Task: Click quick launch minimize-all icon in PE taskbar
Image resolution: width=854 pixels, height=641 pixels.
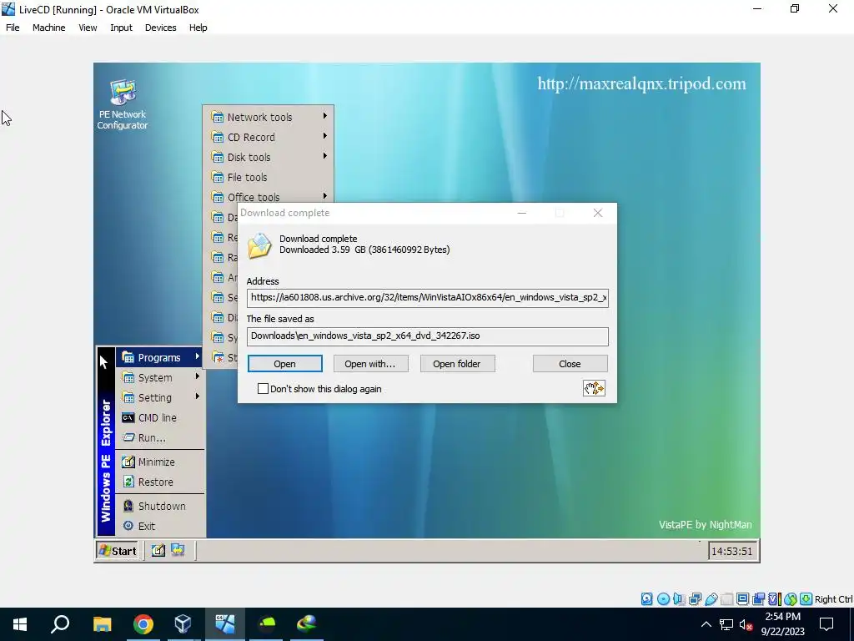Action: pyautogui.click(x=158, y=551)
